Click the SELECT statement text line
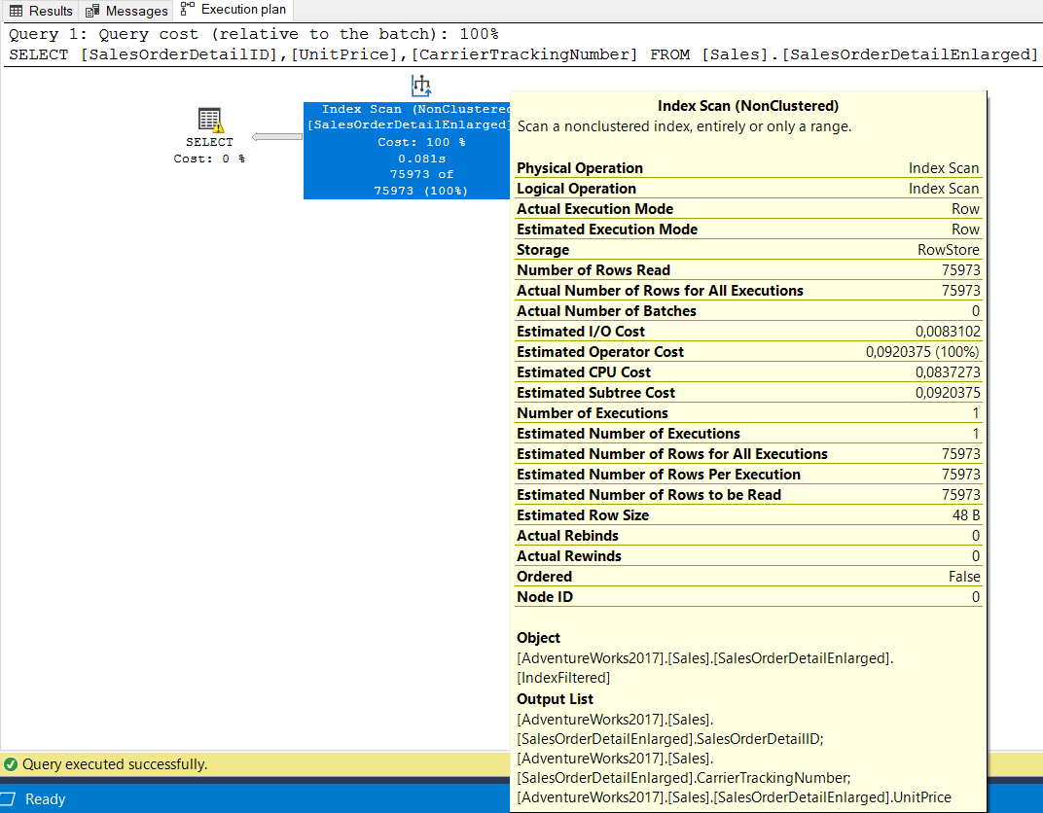This screenshot has height=813, width=1043. coord(522,54)
